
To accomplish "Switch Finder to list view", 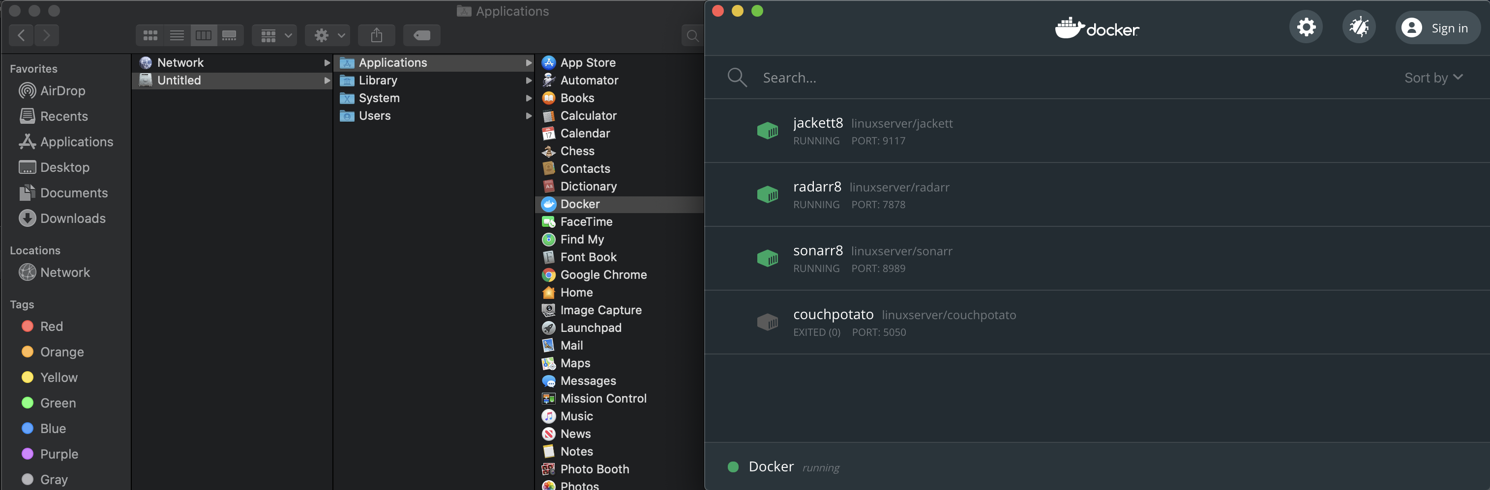I will point(177,35).
